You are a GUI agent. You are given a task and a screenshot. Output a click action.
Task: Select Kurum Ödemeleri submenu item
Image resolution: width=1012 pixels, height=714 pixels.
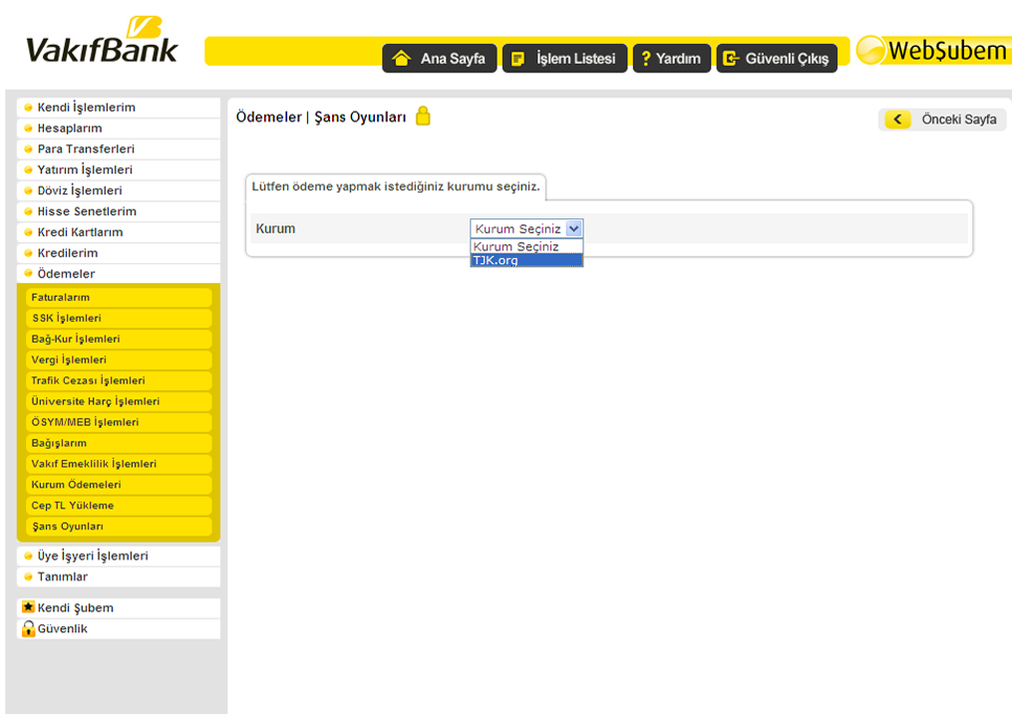pos(119,485)
